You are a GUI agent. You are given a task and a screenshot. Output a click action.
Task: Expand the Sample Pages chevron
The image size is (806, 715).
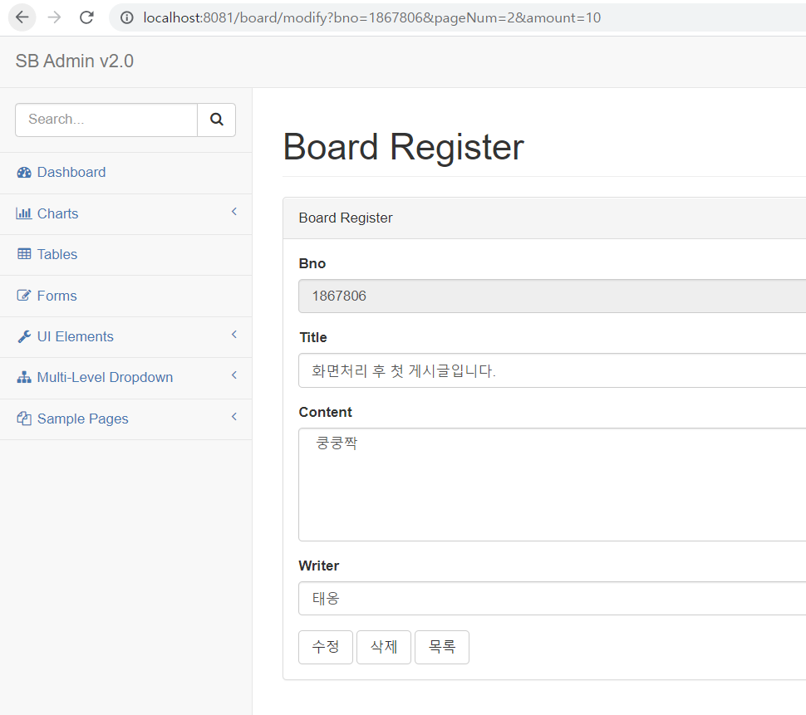(x=233, y=417)
